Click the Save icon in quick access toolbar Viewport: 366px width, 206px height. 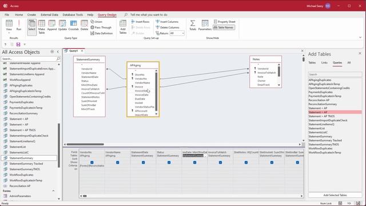(x=18, y=45)
